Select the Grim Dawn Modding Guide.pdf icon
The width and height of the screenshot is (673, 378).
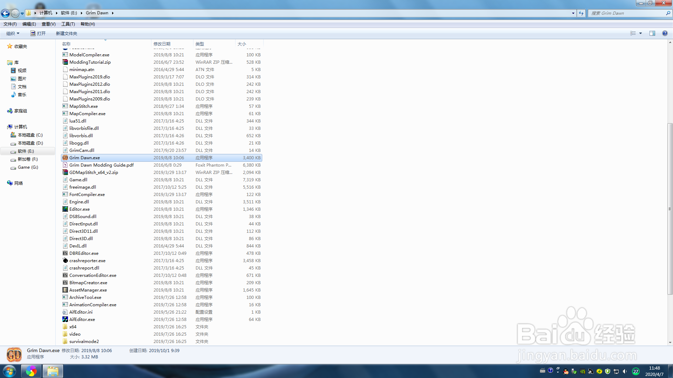(x=65, y=165)
